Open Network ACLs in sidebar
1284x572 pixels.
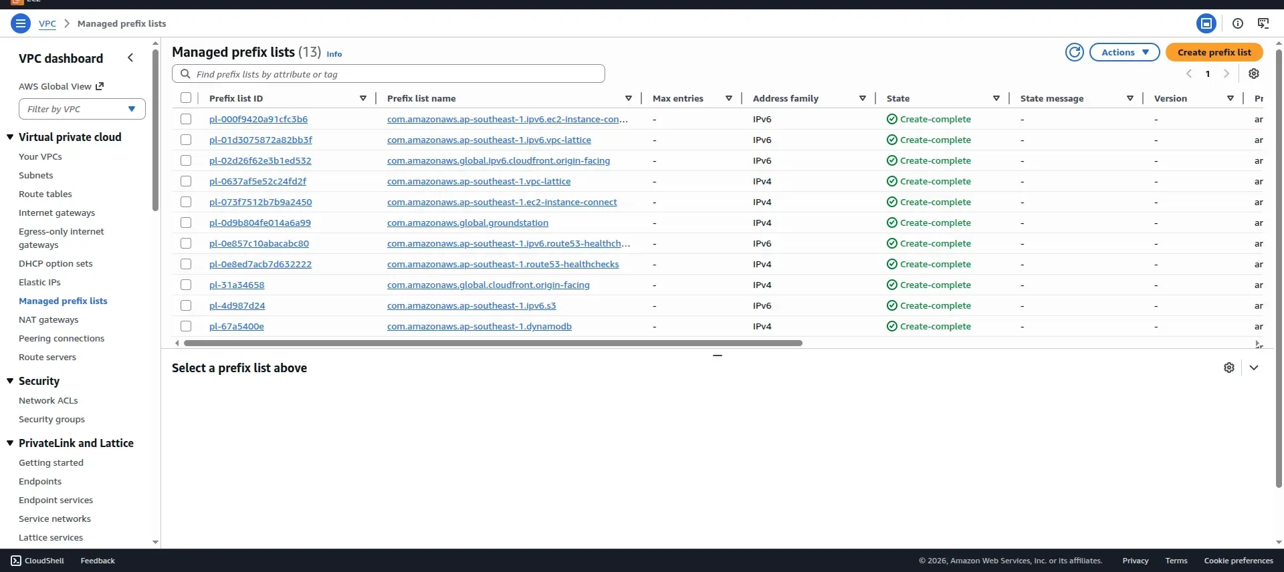pos(48,400)
